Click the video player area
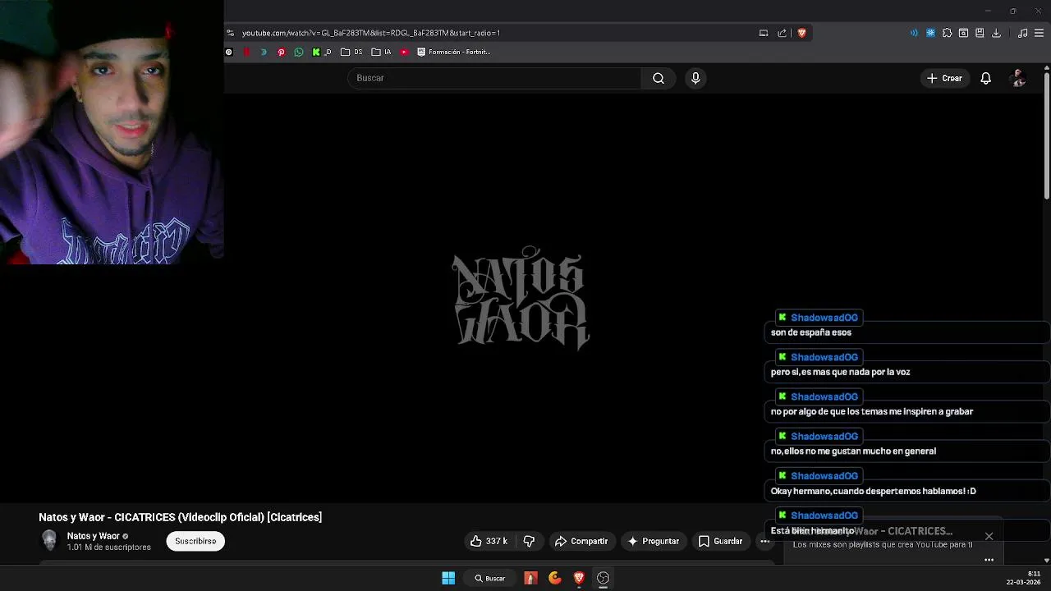The width and height of the screenshot is (1051, 591). coord(522,297)
